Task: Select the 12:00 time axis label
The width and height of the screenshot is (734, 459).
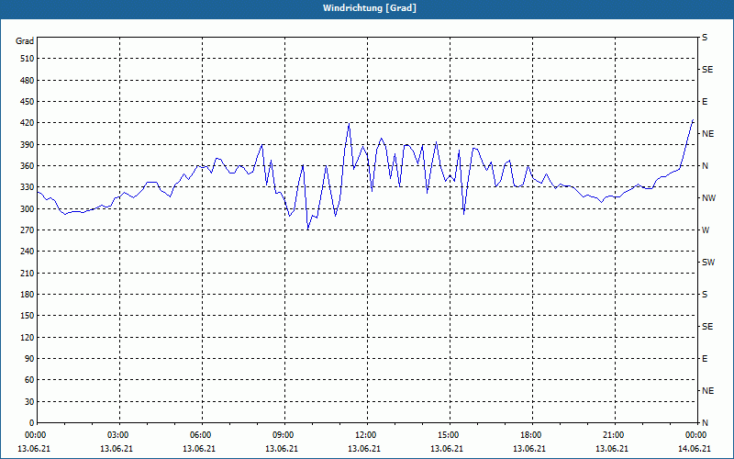Action: pyautogui.click(x=365, y=435)
